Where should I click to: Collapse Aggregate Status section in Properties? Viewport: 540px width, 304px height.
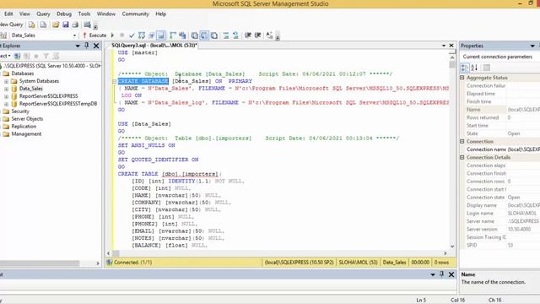462,78
